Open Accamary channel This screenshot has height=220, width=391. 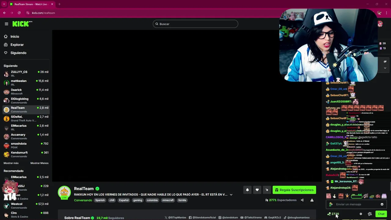26,136
